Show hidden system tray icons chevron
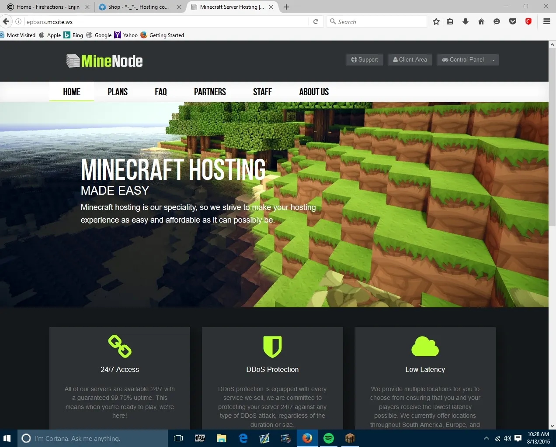556x447 pixels. [x=486, y=438]
